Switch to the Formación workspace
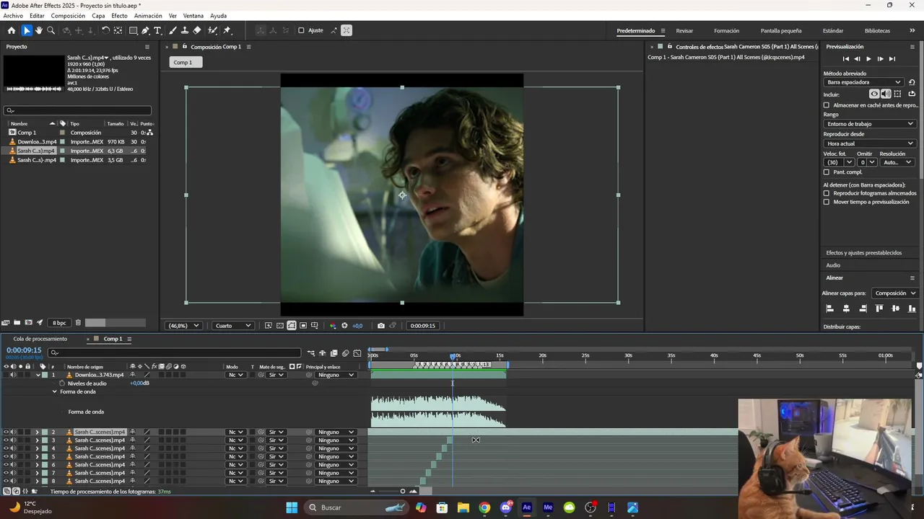Viewport: 924px width, 519px height. [726, 31]
